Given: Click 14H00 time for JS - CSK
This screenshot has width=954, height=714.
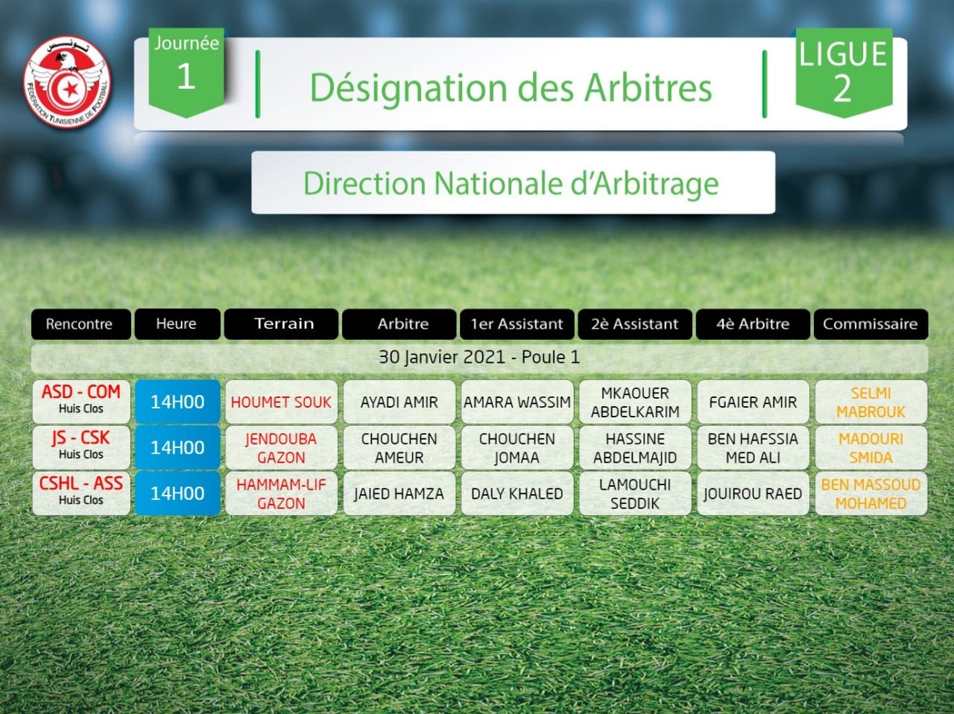Looking at the screenshot, I should point(177,447).
